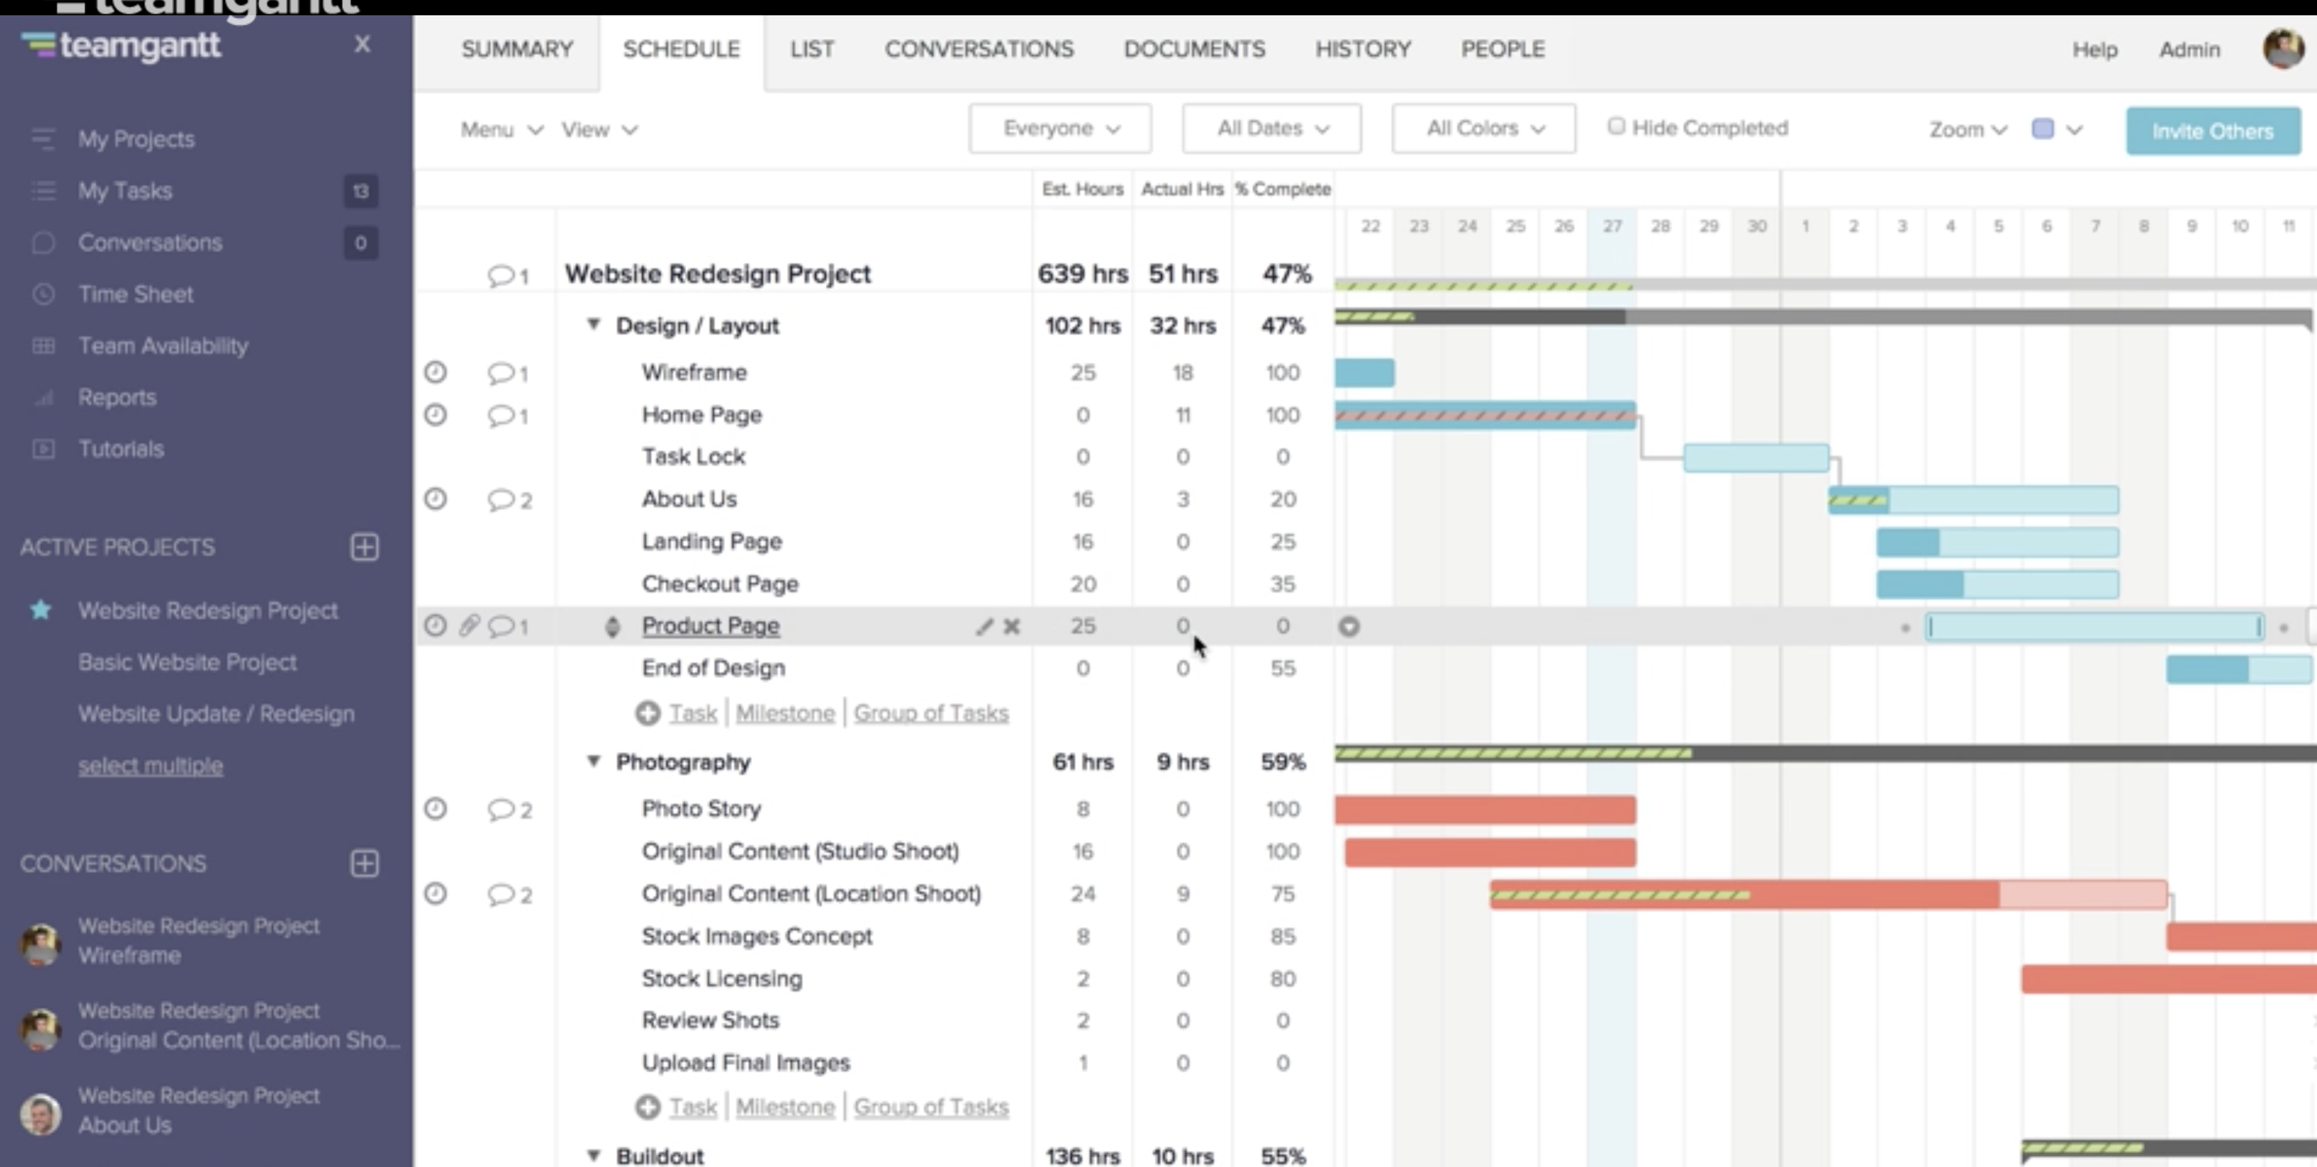Open the comment bubble on About Us task
The height and width of the screenshot is (1167, 2317).
(x=501, y=500)
